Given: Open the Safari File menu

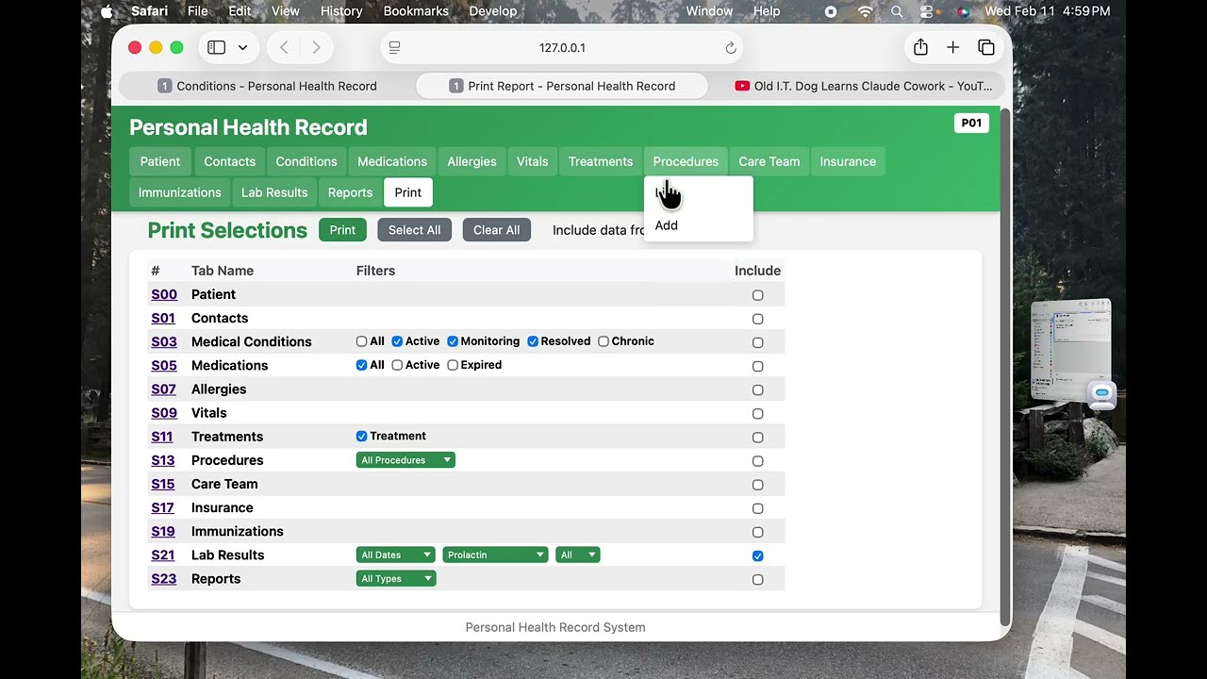Looking at the screenshot, I should (x=198, y=11).
